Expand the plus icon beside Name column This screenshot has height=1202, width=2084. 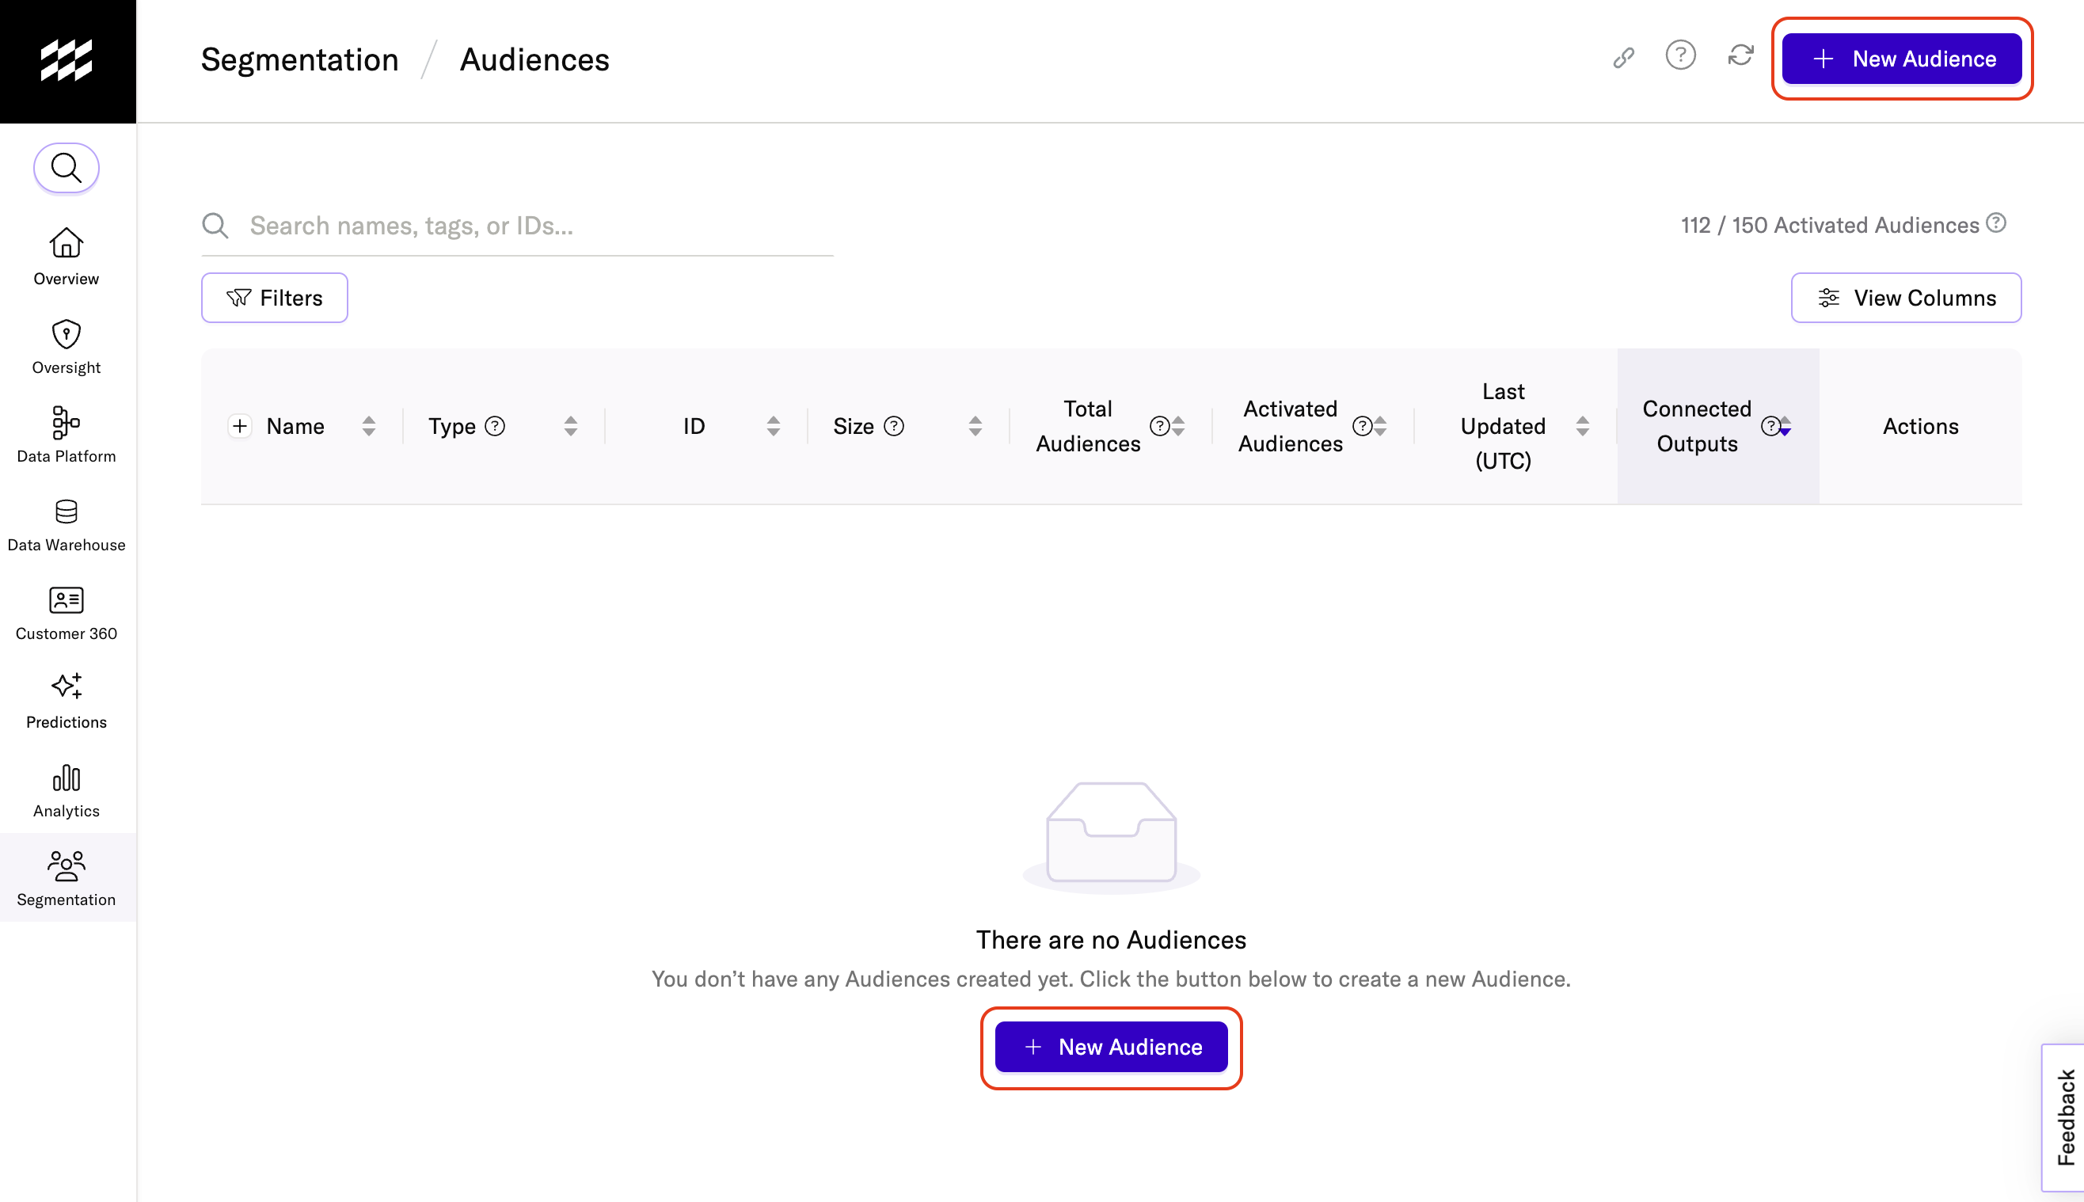tap(239, 426)
